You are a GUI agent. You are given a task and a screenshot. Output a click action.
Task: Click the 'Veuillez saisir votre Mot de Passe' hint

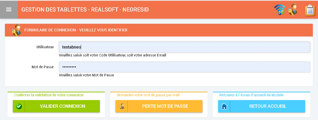tap(86, 75)
